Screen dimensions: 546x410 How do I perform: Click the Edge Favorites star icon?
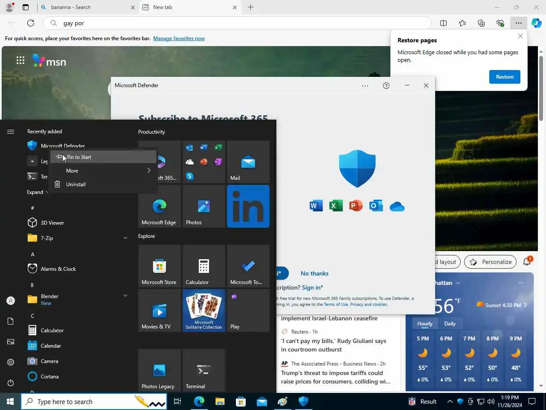[462, 23]
